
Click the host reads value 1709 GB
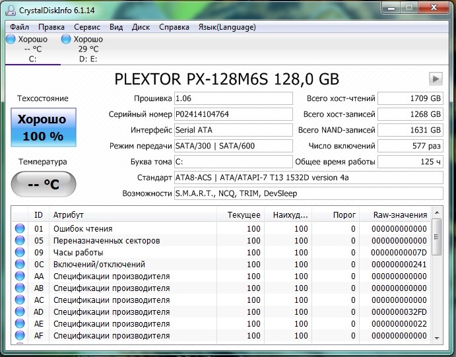click(x=410, y=98)
